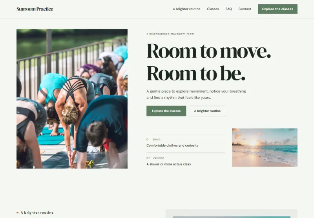Click the A gentle place to explore movement paragraph

click(x=196, y=94)
